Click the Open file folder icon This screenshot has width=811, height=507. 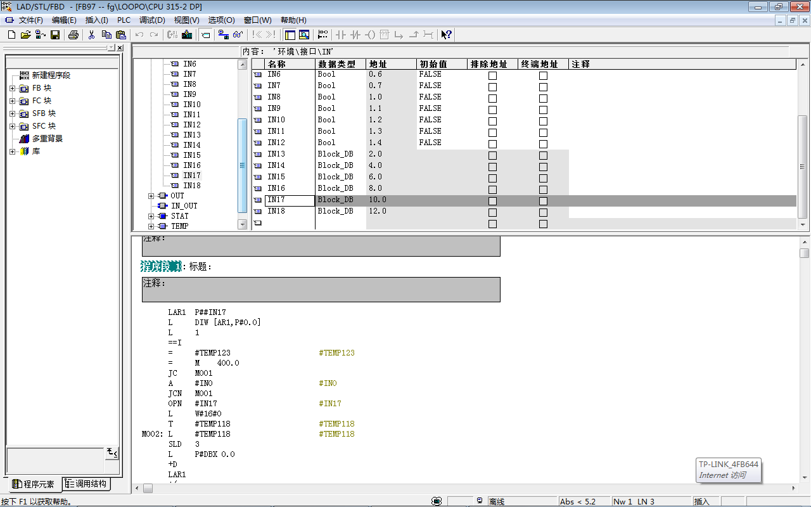pos(25,35)
